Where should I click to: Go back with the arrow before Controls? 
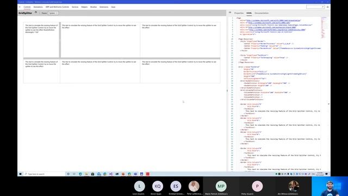coord(20,7)
